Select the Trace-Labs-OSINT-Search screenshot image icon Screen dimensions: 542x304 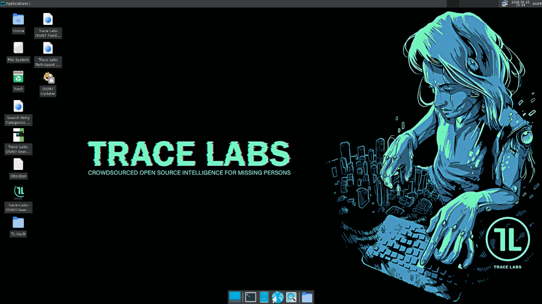(18, 135)
